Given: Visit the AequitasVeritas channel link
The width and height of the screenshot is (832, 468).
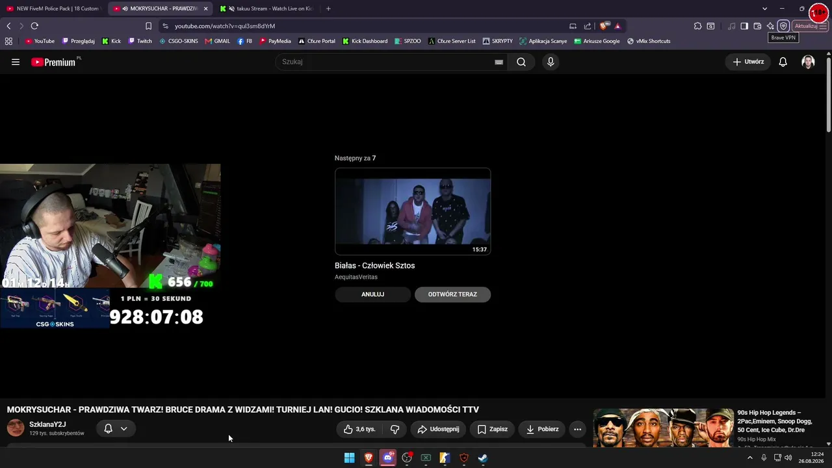Looking at the screenshot, I should tap(356, 277).
